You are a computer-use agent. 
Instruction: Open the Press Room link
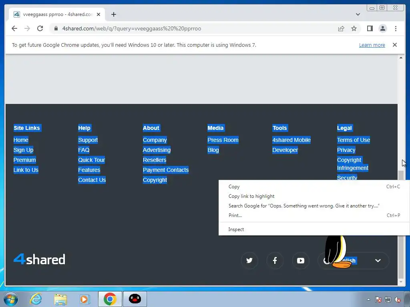[x=223, y=140]
